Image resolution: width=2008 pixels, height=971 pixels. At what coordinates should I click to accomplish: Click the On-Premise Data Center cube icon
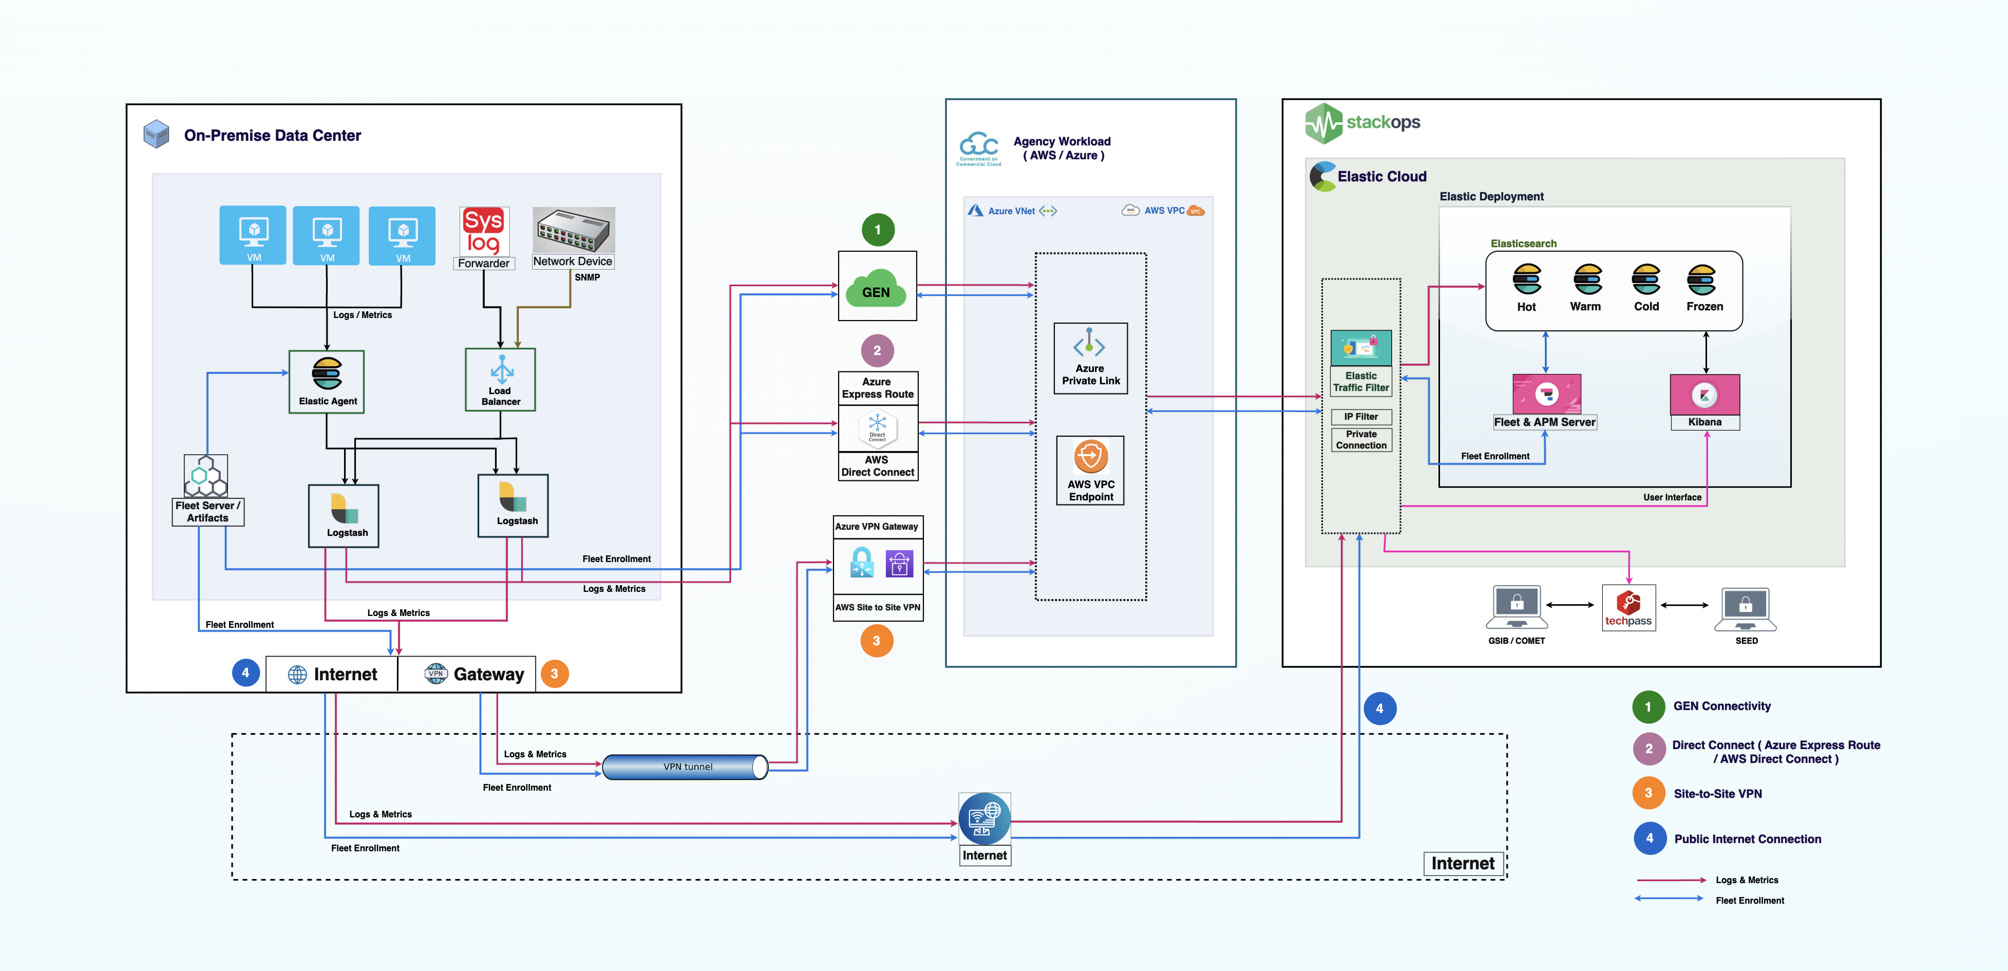(157, 134)
